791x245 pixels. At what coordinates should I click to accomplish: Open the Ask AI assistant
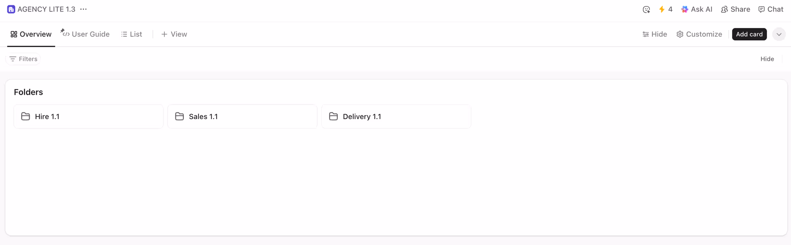click(697, 9)
